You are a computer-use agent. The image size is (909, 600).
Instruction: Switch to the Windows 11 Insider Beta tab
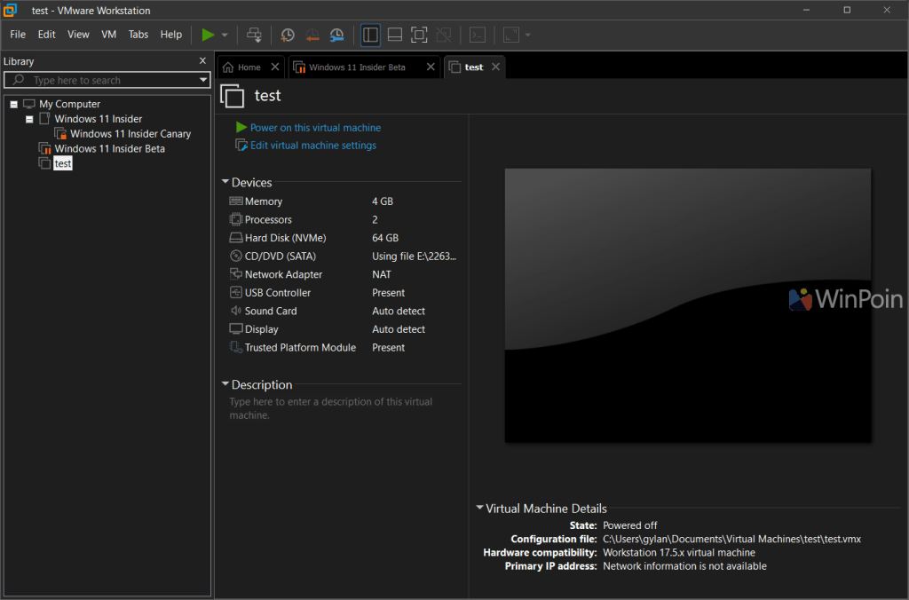[359, 66]
